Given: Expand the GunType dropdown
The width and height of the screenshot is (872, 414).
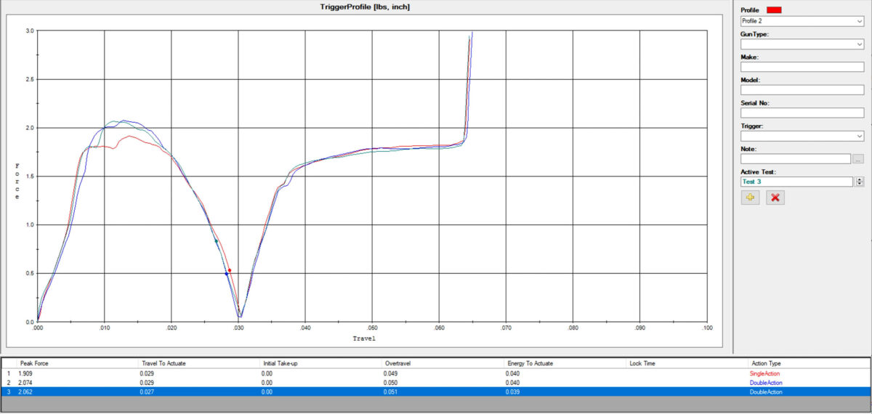Looking at the screenshot, I should click(x=802, y=44).
